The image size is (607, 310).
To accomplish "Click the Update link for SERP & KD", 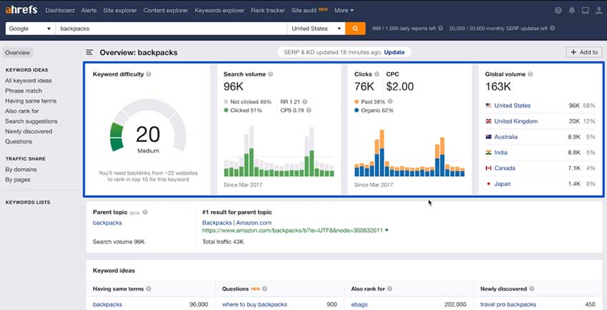I will [x=394, y=52].
